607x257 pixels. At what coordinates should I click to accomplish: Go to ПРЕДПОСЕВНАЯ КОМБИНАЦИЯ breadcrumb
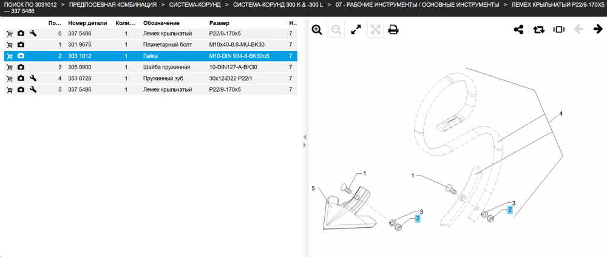click(113, 5)
